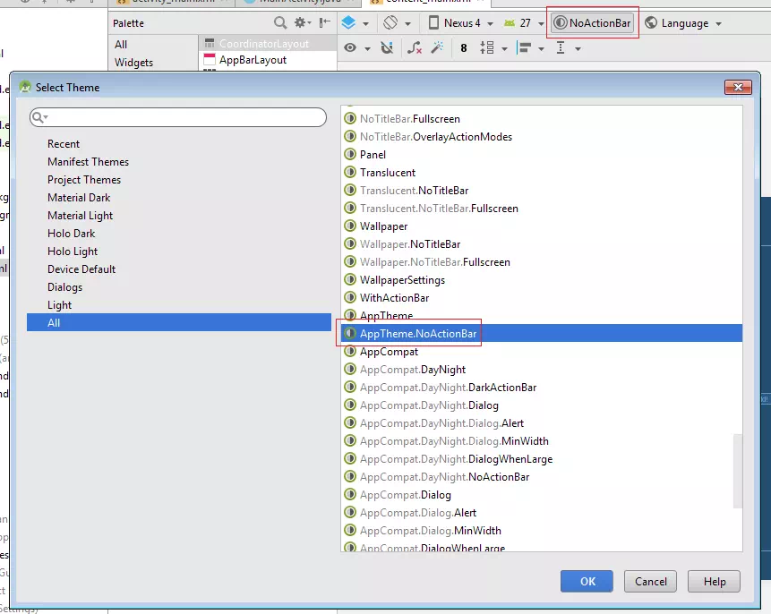Select the highlighted All category
Image resolution: width=771 pixels, height=614 pixels.
179,322
